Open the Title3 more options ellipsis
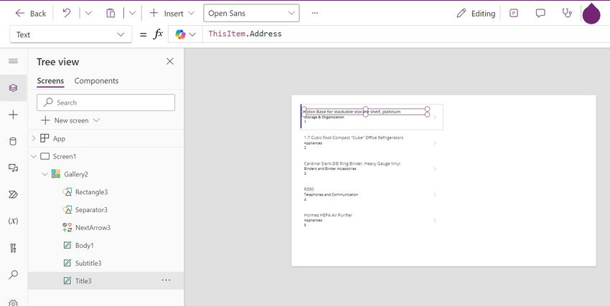Screen dimensions: 610x306 (166, 280)
